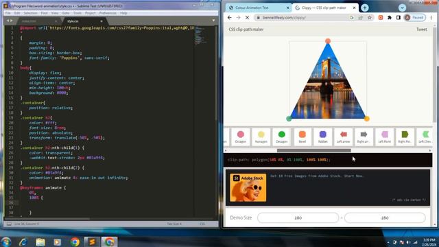Click the yellow bottom-right triangle handle

(367, 119)
